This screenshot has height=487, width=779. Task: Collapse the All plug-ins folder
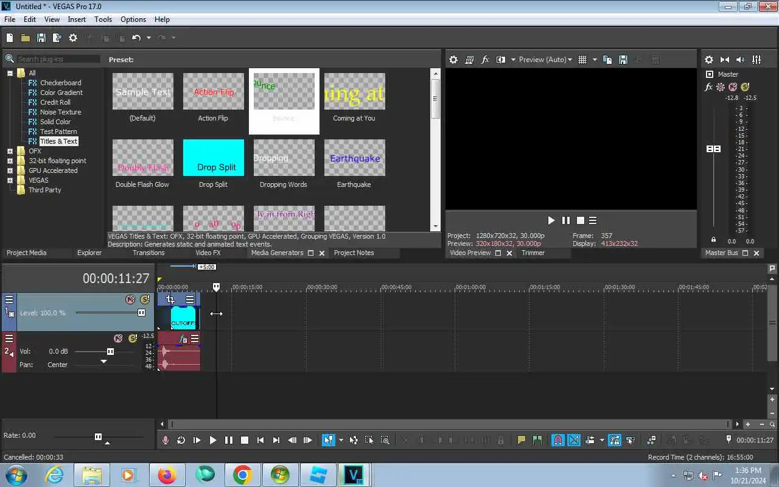[10, 73]
